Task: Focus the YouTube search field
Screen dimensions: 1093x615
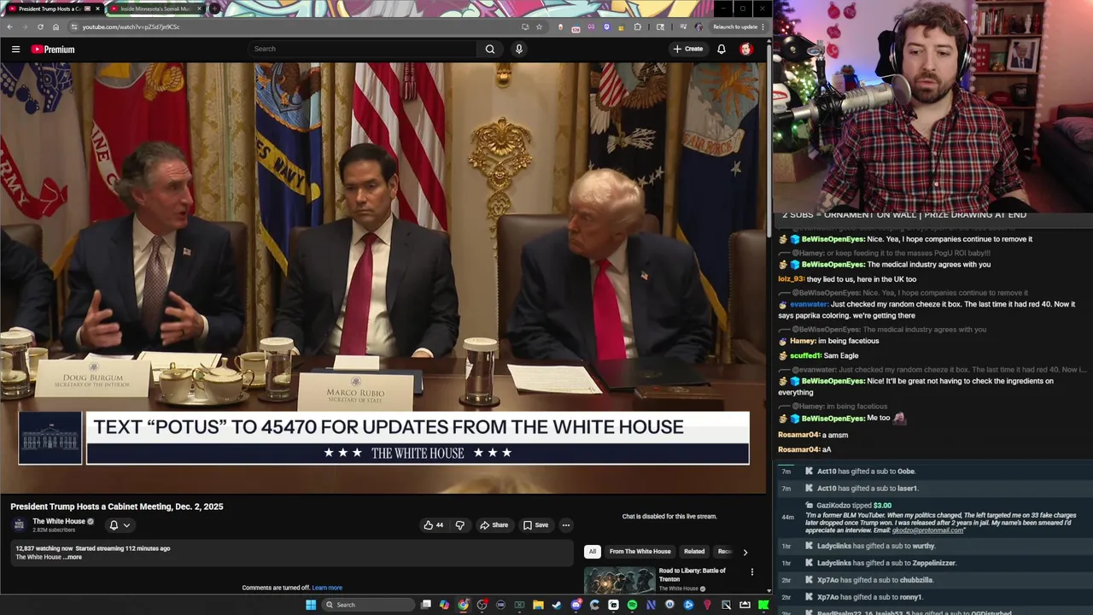Action: [x=363, y=49]
